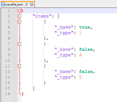This screenshot has height=102, width=117.
Task: Click line number 6 in the gutter
Action: pyautogui.click(x=9, y=38)
